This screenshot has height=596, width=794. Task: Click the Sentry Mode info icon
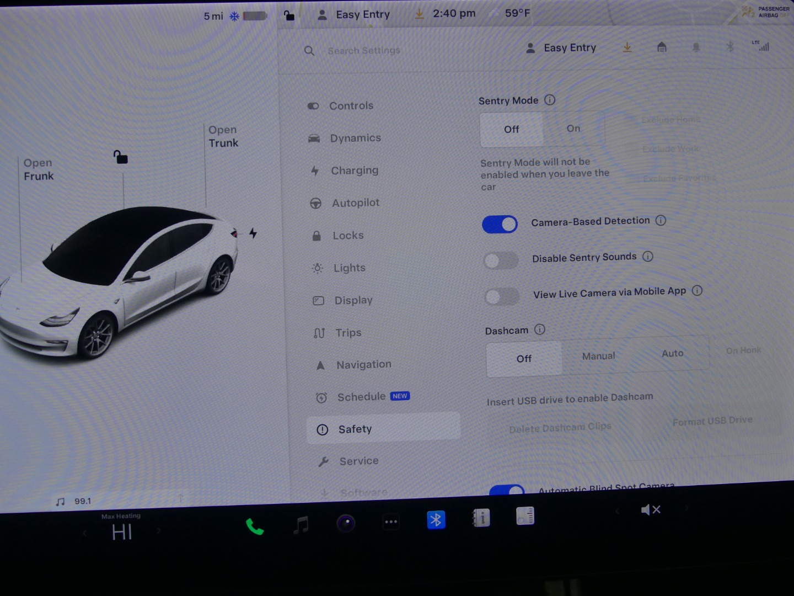pyautogui.click(x=550, y=100)
